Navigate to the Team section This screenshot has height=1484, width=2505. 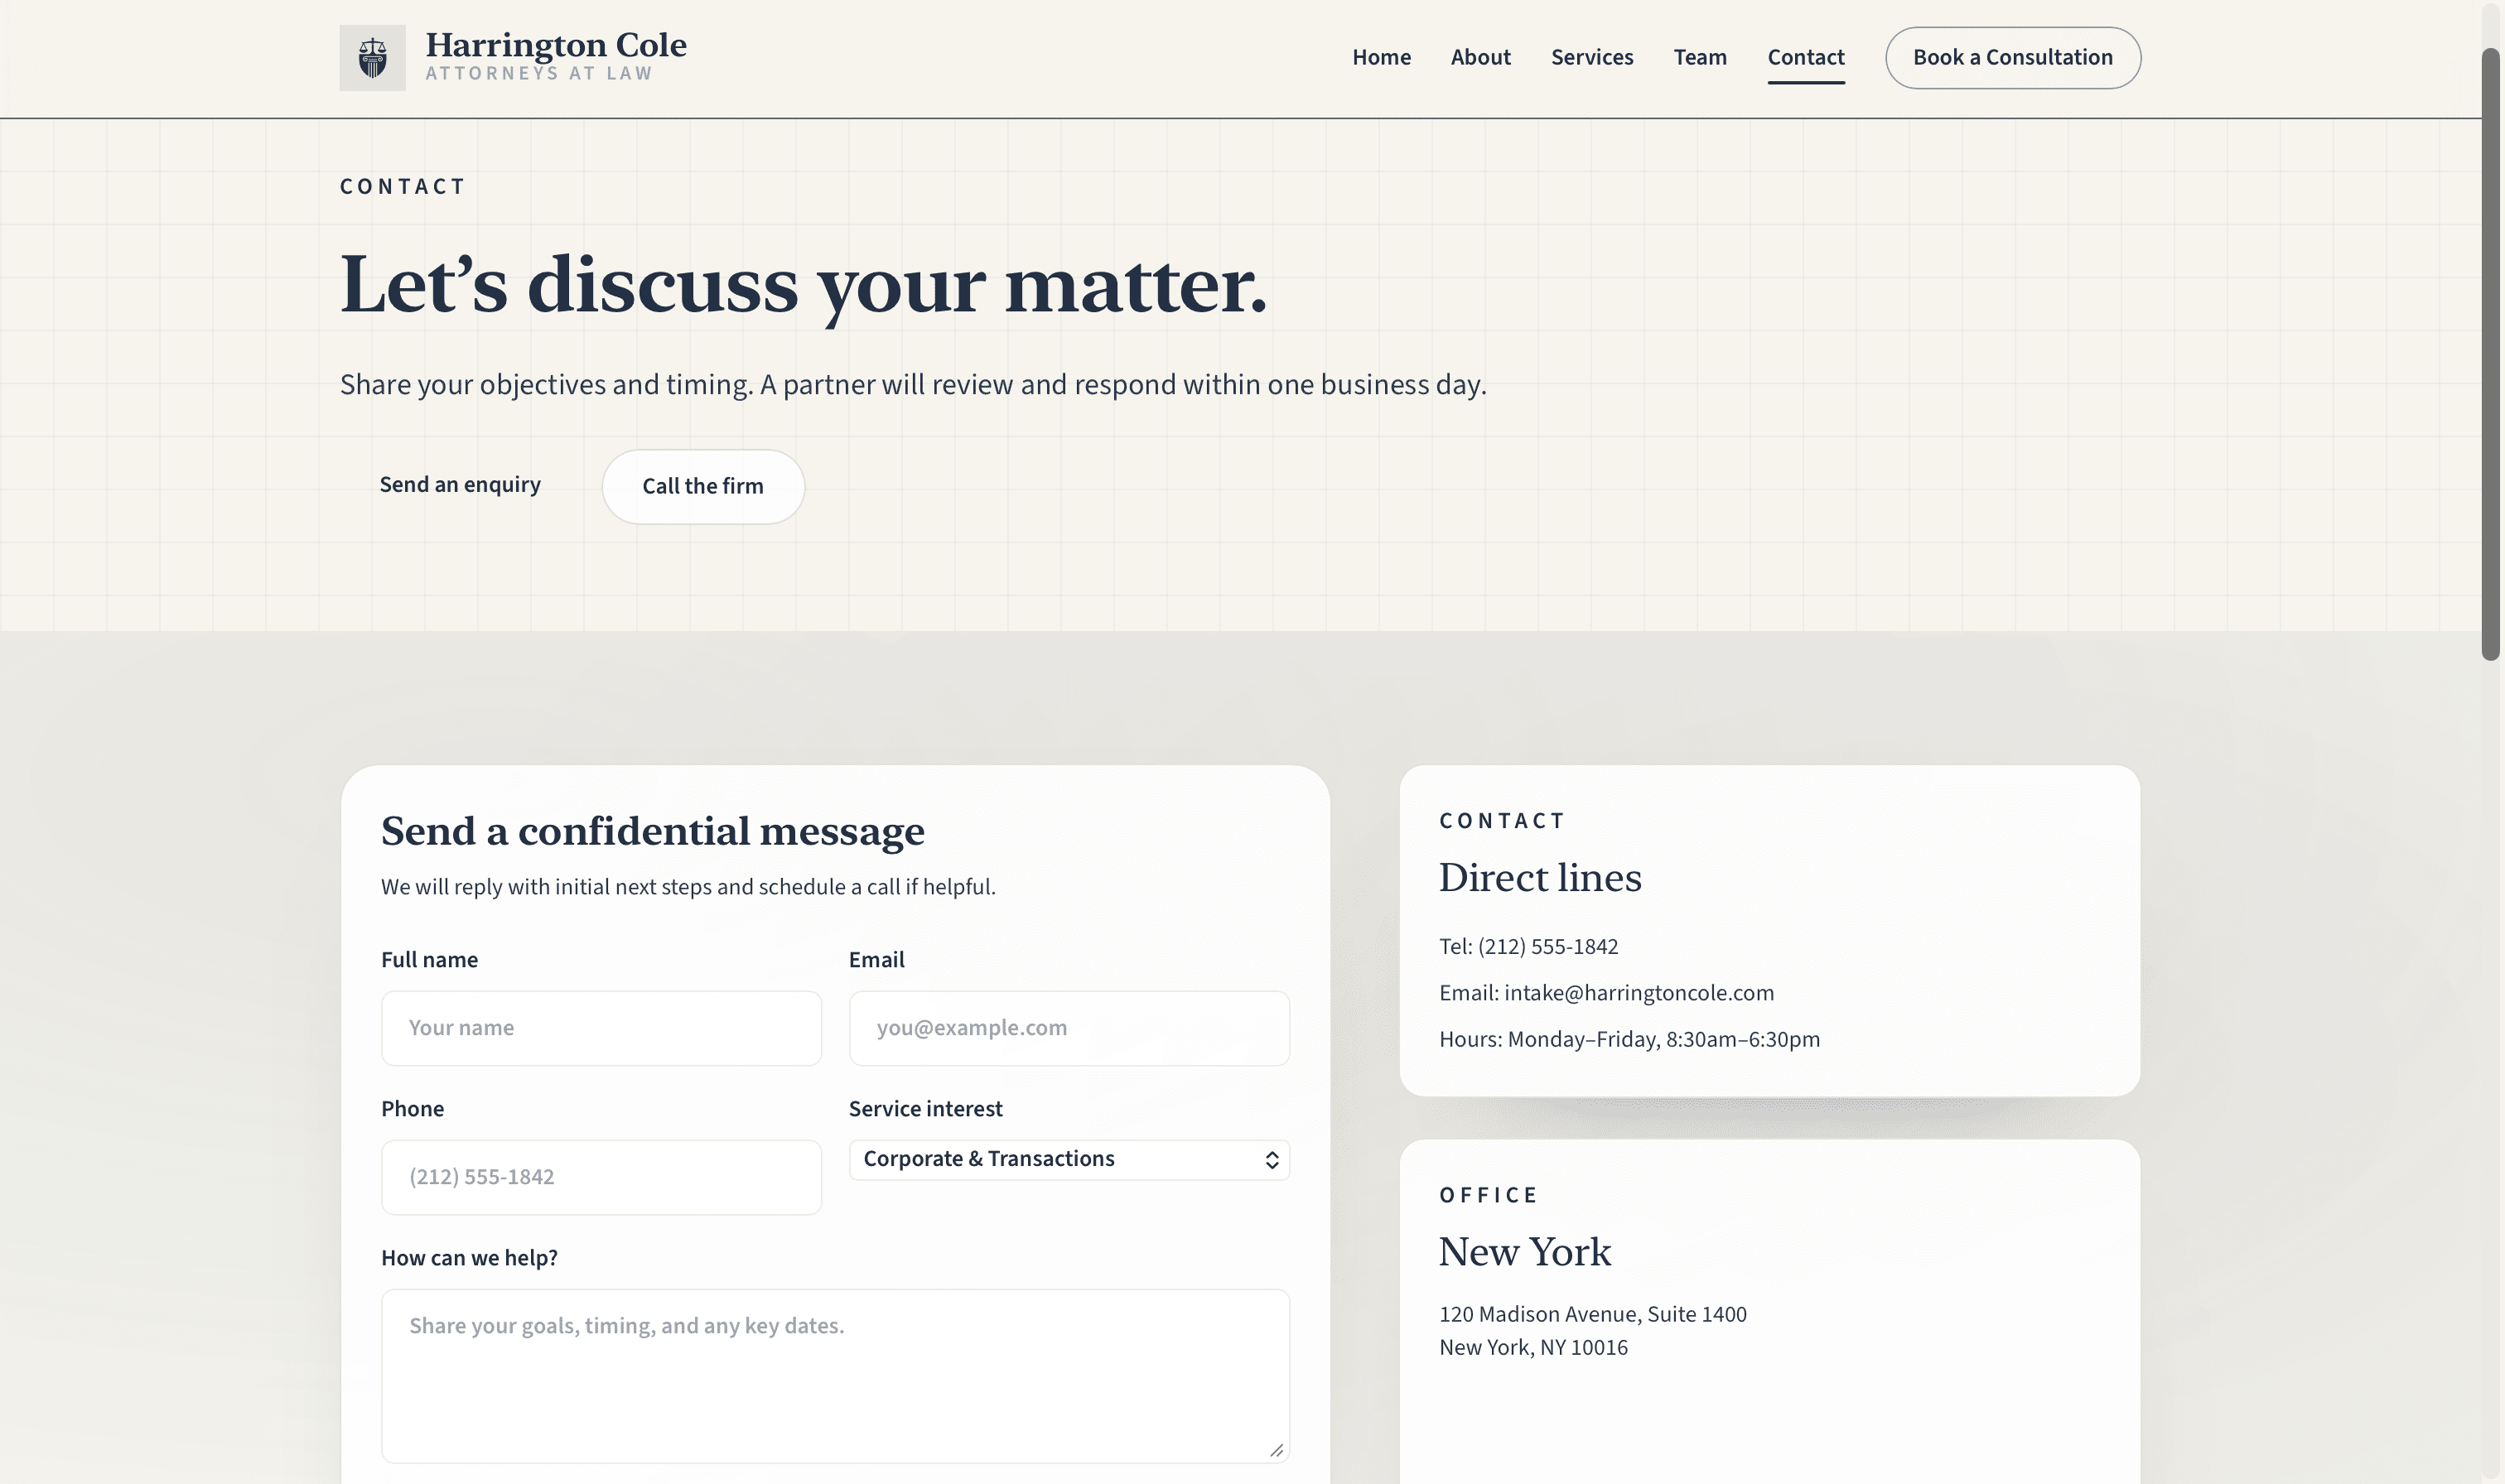tap(1700, 57)
